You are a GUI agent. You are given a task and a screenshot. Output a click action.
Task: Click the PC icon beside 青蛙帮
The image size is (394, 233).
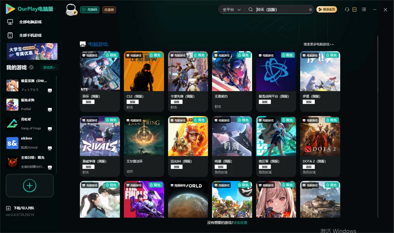50,129
